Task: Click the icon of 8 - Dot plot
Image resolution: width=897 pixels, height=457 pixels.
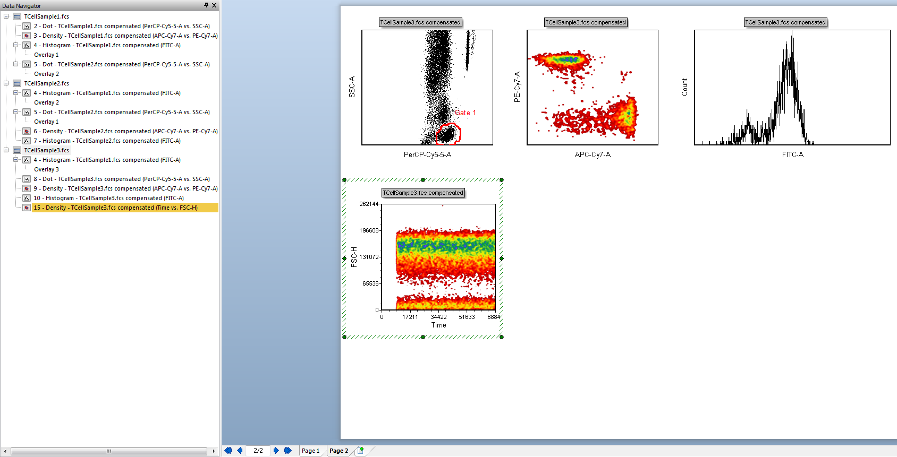Action: coord(27,179)
